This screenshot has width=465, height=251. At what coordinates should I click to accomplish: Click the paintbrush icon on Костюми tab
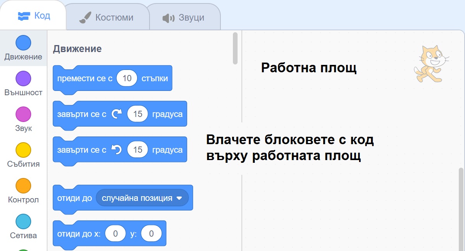pos(85,17)
